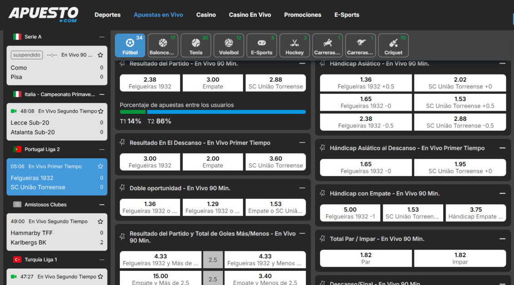The image size is (514, 285).
Task: Bet 3.00 Empate in Resultado del Partido
Action: pyautogui.click(x=213, y=83)
